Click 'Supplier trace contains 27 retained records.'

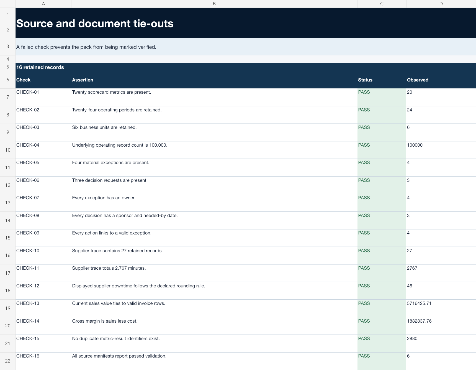pyautogui.click(x=117, y=251)
